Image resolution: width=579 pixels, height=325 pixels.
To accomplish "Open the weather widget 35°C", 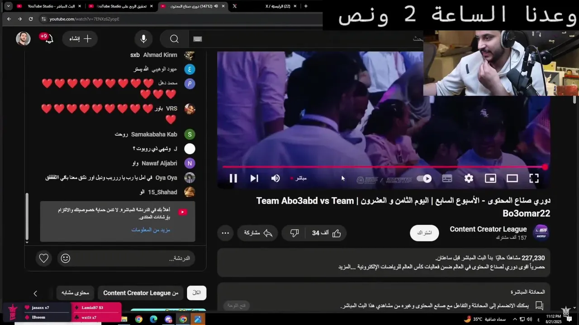I will 484,319.
